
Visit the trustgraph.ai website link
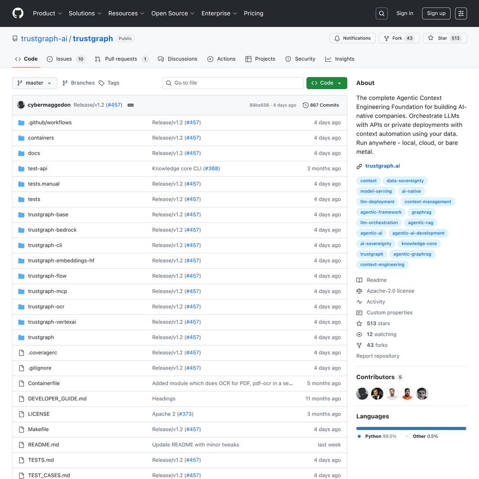point(382,166)
